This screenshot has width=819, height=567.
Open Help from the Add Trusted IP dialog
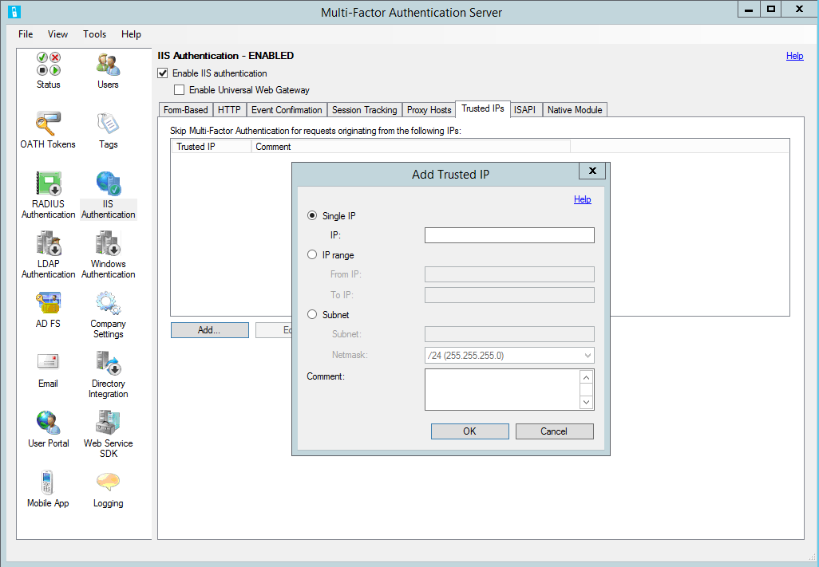pos(582,199)
